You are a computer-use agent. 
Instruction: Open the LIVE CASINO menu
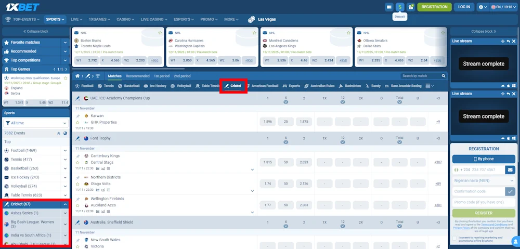tap(154, 19)
